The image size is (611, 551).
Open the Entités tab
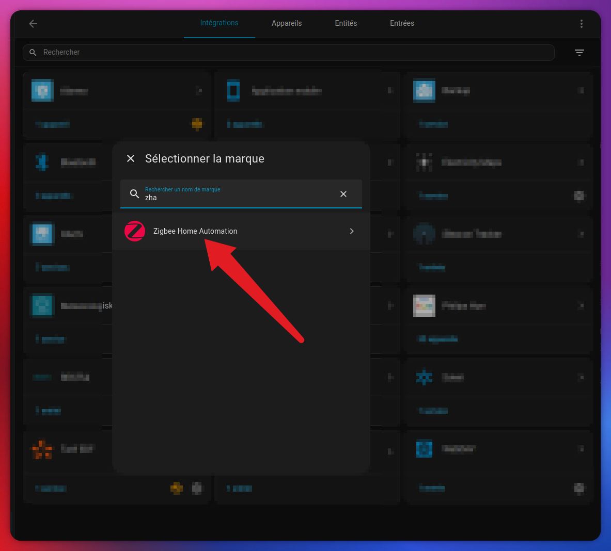[346, 23]
